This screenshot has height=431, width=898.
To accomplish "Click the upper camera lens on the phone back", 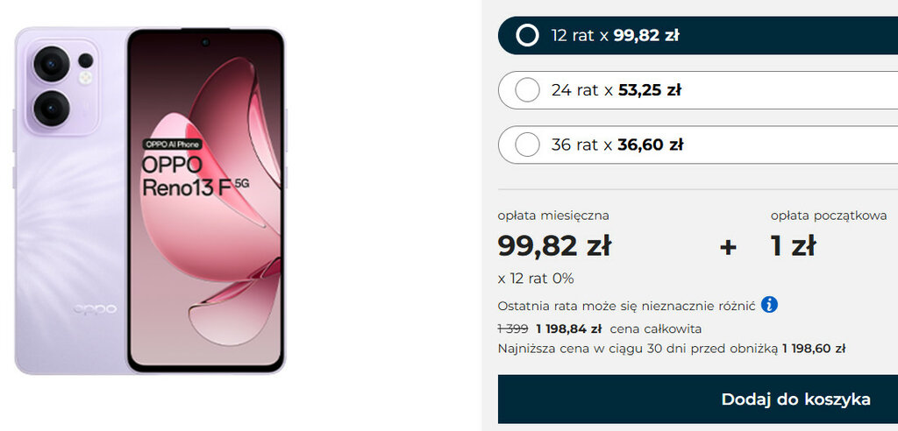I will click(x=51, y=64).
